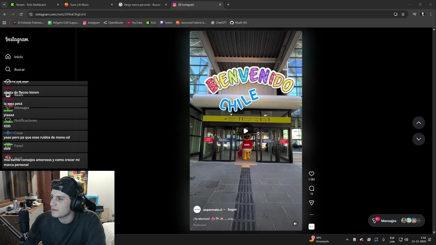The width and height of the screenshot is (436, 245).
Task: Switch to Suno AI Music tab
Action: coord(89,5)
